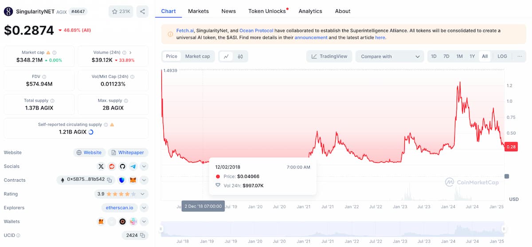
Task: Open the Compare with dropdown
Action: point(390,56)
